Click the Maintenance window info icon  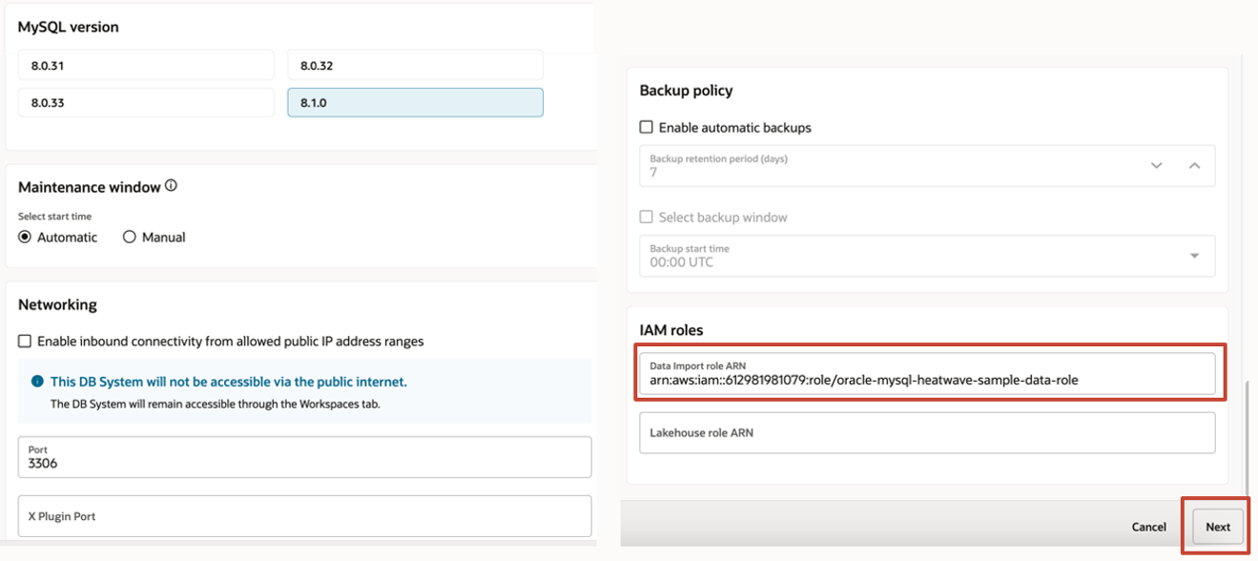[x=171, y=186]
